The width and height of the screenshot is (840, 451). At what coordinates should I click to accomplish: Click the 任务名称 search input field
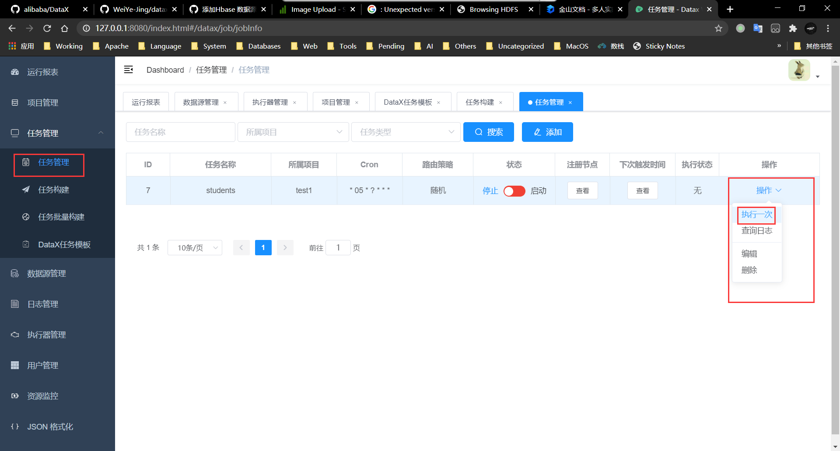pos(180,132)
